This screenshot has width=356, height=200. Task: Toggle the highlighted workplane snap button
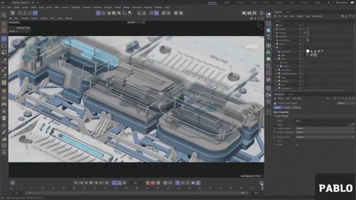pos(156,13)
